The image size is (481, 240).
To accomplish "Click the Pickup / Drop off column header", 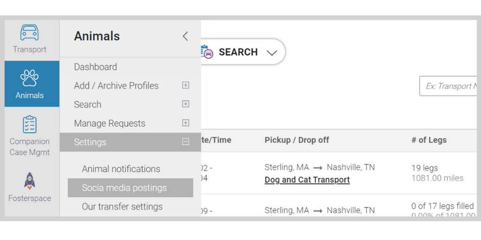I will pos(297,140).
